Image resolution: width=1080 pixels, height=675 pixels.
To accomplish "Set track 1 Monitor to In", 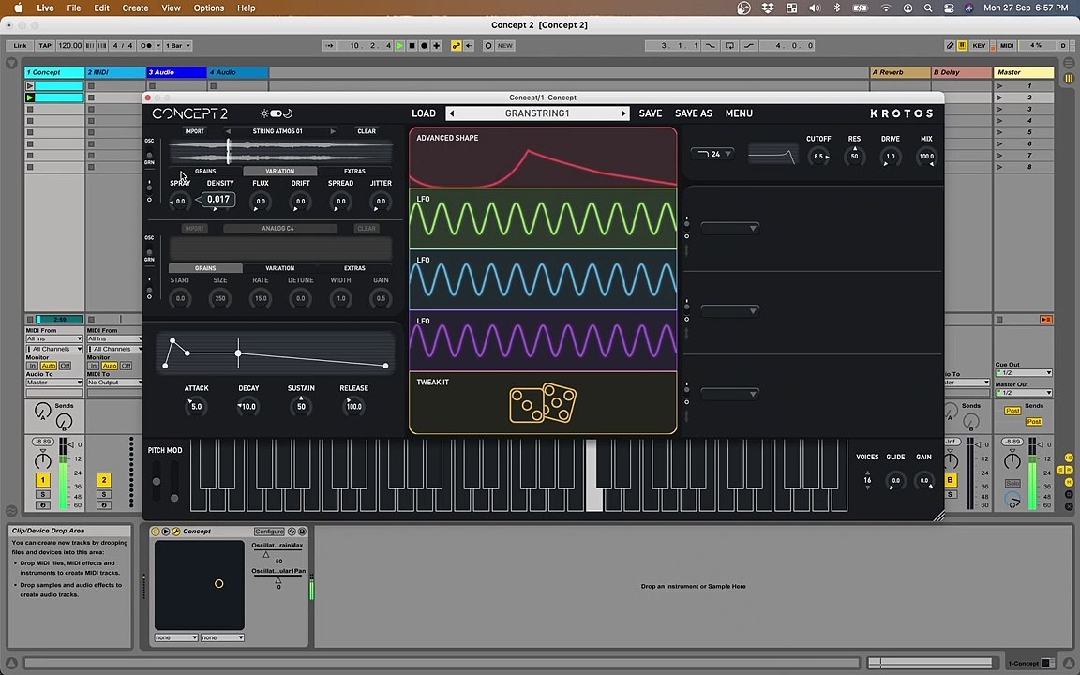I will 33,366.
